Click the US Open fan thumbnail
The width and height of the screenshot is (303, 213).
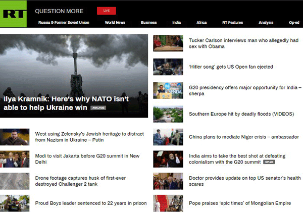point(168,67)
